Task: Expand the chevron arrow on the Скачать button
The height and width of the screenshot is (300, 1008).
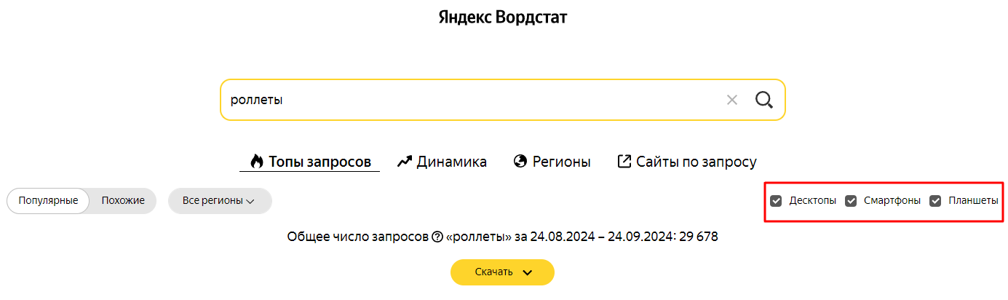Action: coord(528,272)
